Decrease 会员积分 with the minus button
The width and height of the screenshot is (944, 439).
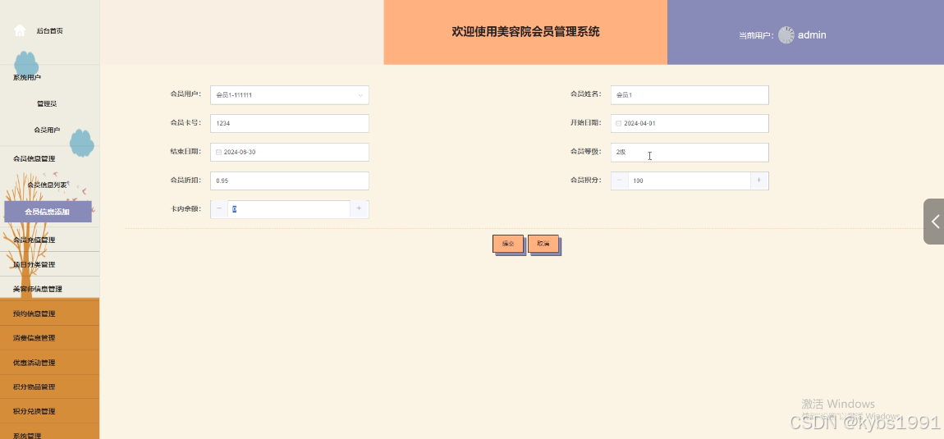(x=620, y=181)
